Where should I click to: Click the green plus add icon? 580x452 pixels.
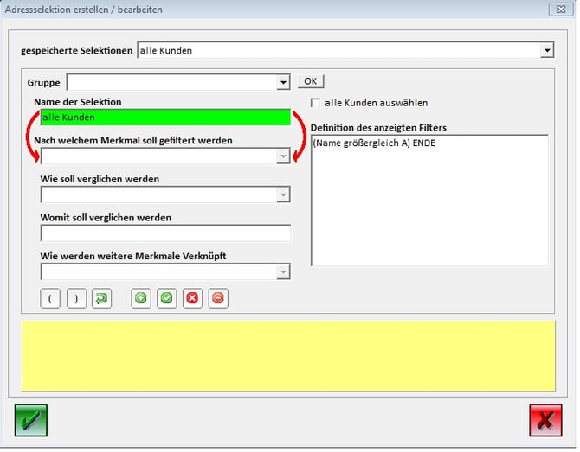click(140, 299)
